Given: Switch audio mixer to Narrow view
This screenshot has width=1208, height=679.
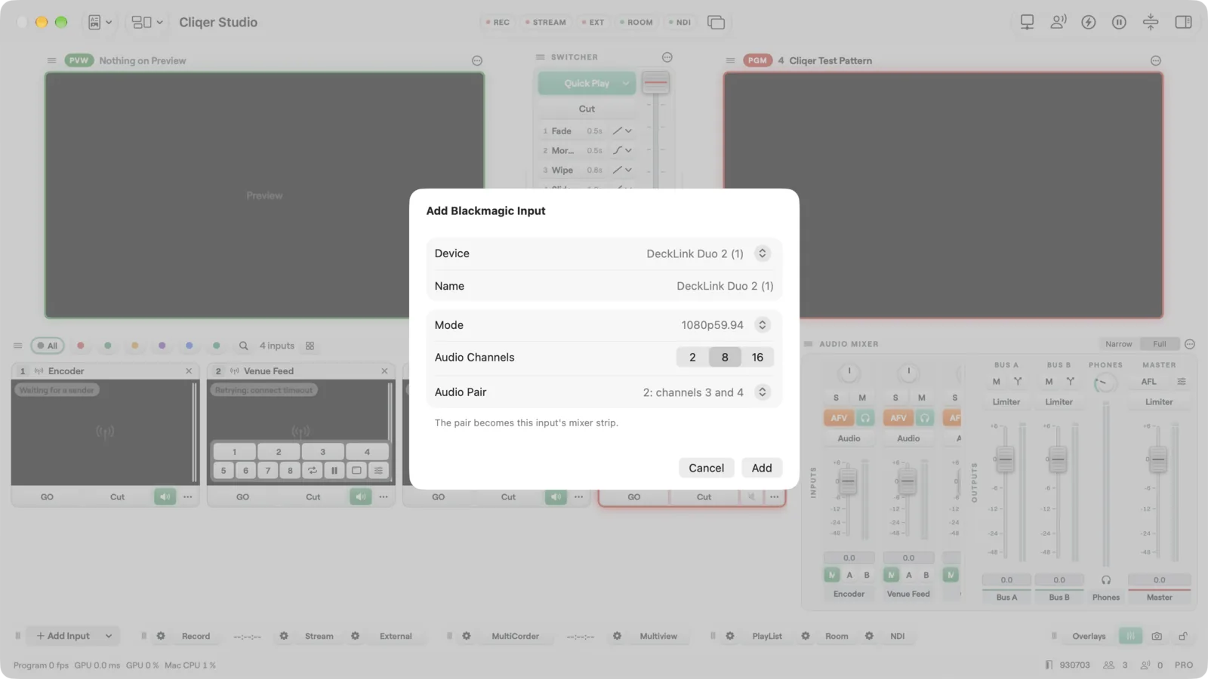Looking at the screenshot, I should pyautogui.click(x=1118, y=344).
